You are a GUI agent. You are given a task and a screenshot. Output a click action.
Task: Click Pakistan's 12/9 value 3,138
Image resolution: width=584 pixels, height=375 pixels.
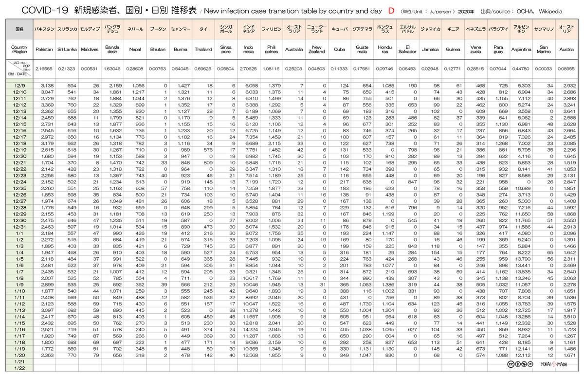[x=47, y=85]
